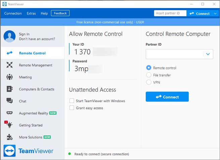Switch to Remote Management section
Viewport: 220px width, 160px height.
(33, 65)
